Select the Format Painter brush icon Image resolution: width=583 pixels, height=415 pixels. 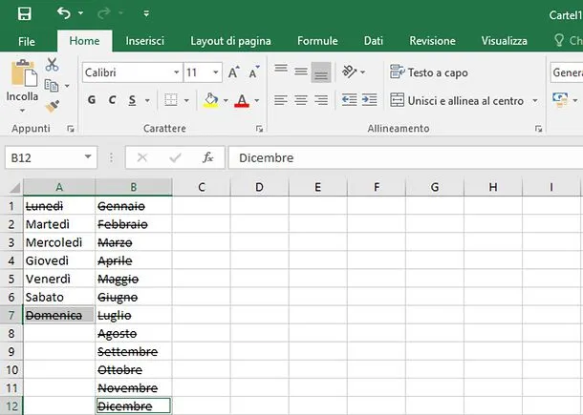pyautogui.click(x=52, y=107)
